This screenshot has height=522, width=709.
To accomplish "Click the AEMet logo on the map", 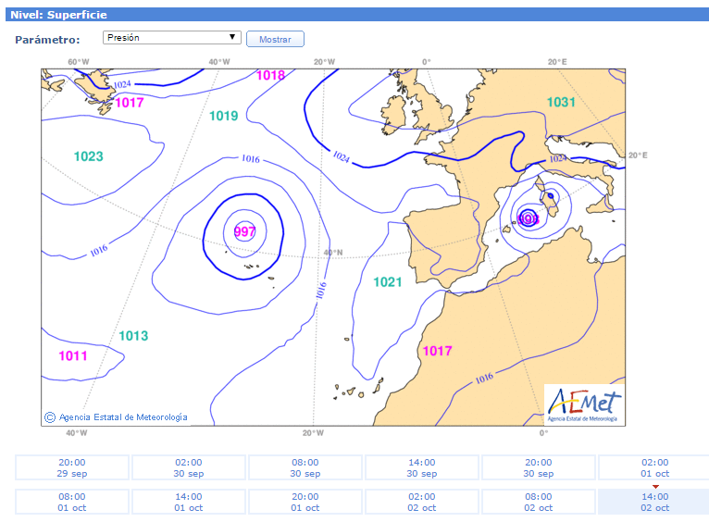I will [x=584, y=404].
